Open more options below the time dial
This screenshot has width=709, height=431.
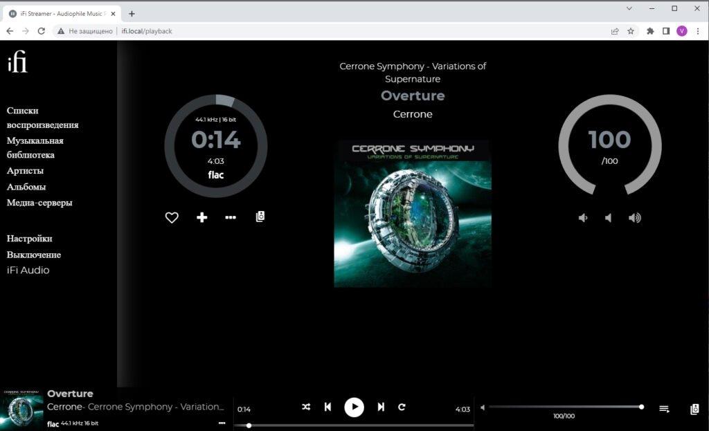(x=231, y=217)
